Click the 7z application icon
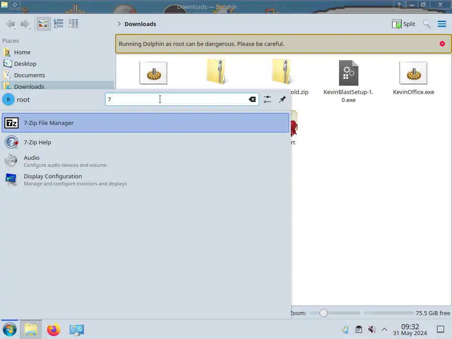The height and width of the screenshot is (339, 452). point(11,123)
